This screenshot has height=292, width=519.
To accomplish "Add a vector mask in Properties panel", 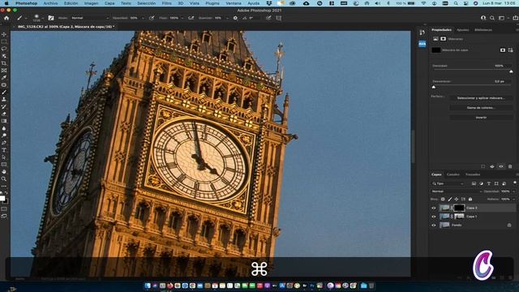I will [511, 50].
